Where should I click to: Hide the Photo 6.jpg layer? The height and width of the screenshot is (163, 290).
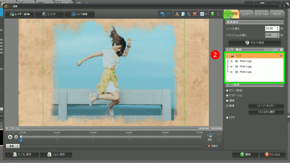(x=232, y=61)
